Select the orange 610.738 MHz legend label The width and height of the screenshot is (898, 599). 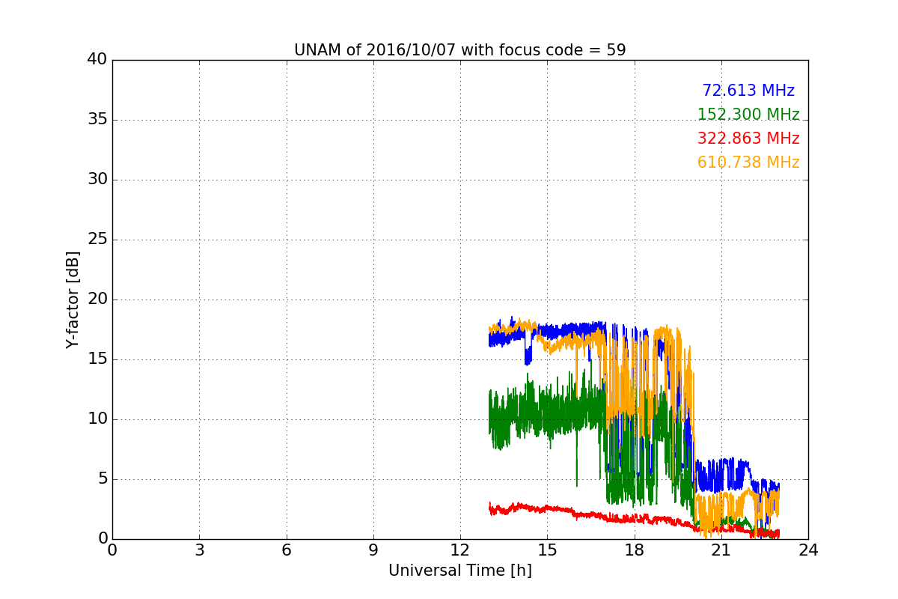point(748,162)
